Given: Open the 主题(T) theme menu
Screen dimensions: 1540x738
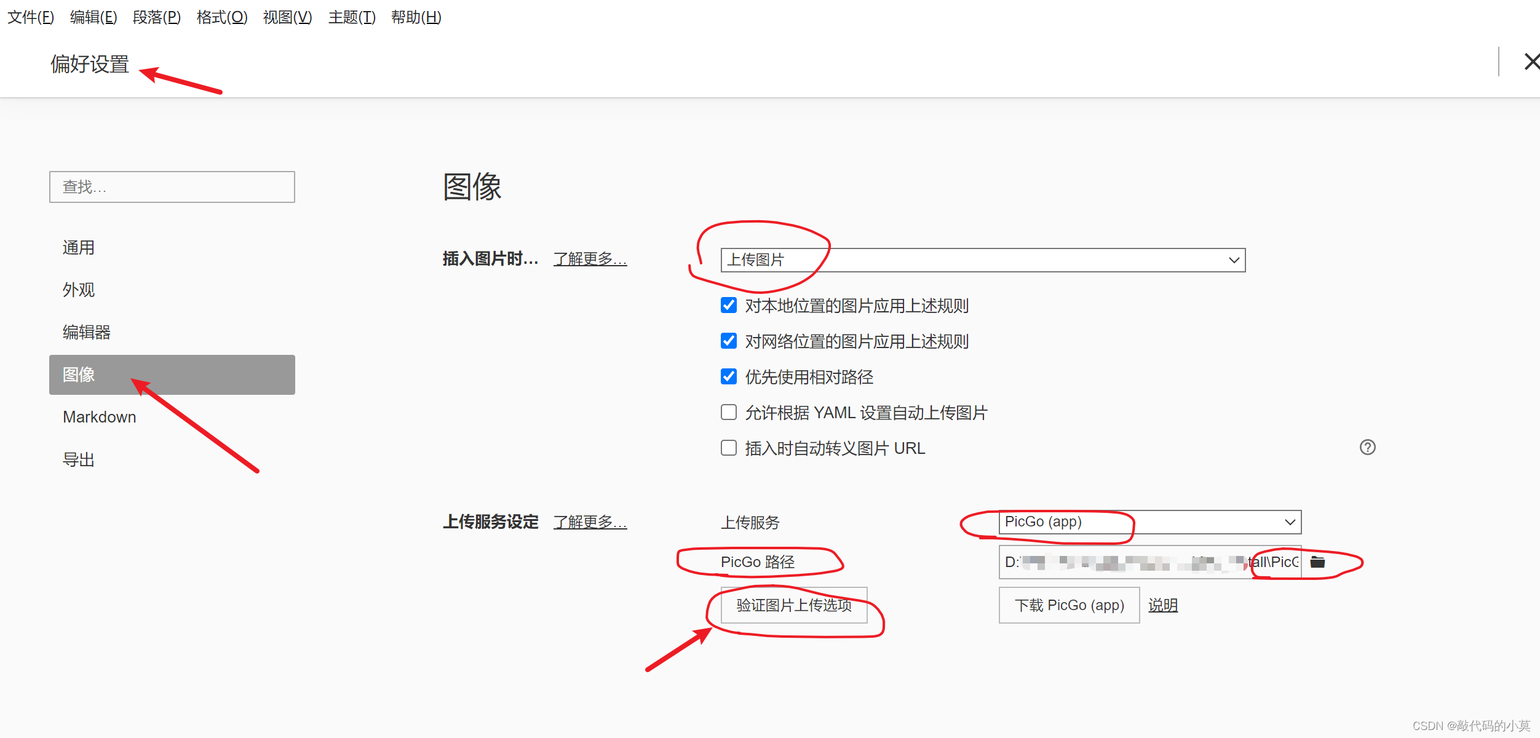Looking at the screenshot, I should click(352, 17).
